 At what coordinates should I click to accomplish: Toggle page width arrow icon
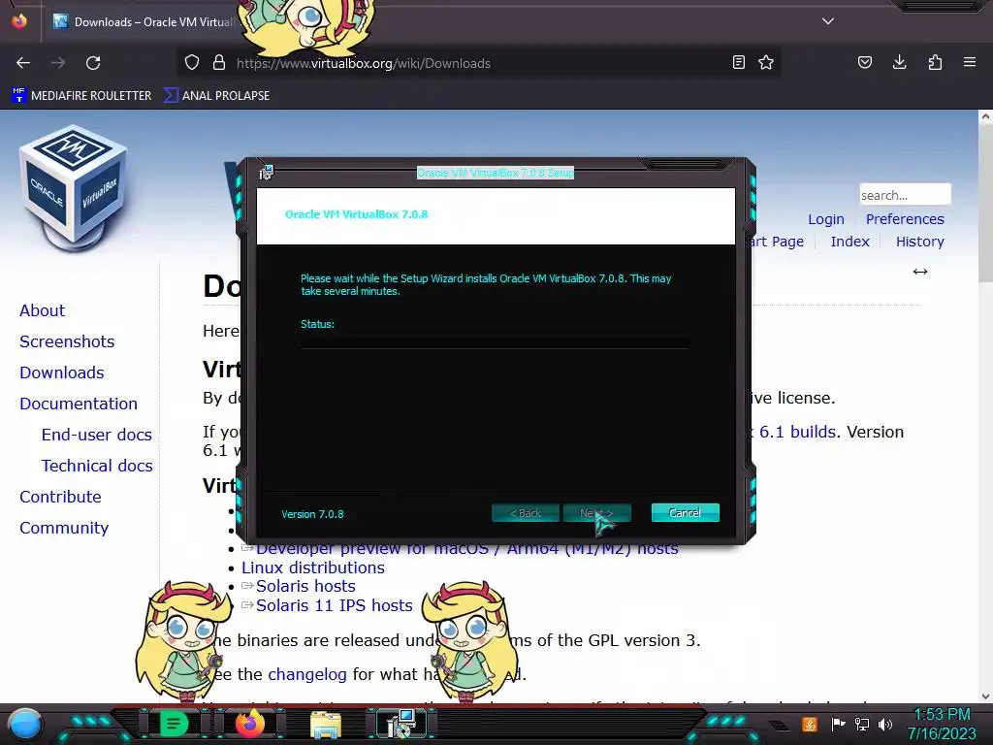pos(920,272)
